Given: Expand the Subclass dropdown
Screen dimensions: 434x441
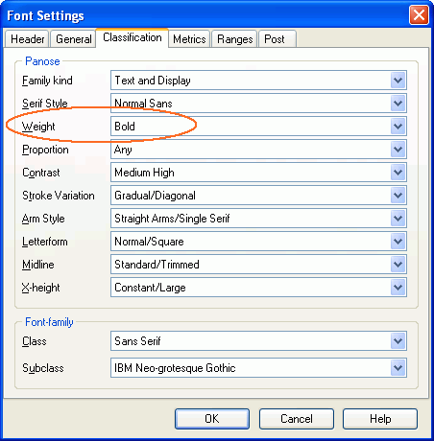Looking at the screenshot, I should (x=258, y=368).
